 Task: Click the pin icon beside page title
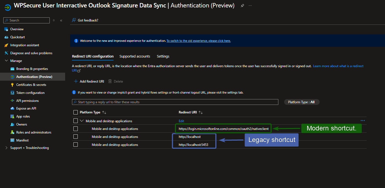pyautogui.click(x=242, y=6)
